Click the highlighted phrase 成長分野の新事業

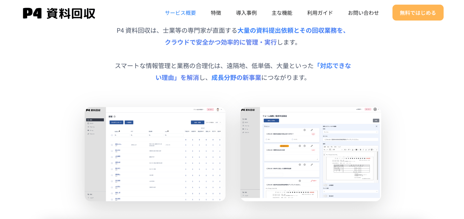236,77
